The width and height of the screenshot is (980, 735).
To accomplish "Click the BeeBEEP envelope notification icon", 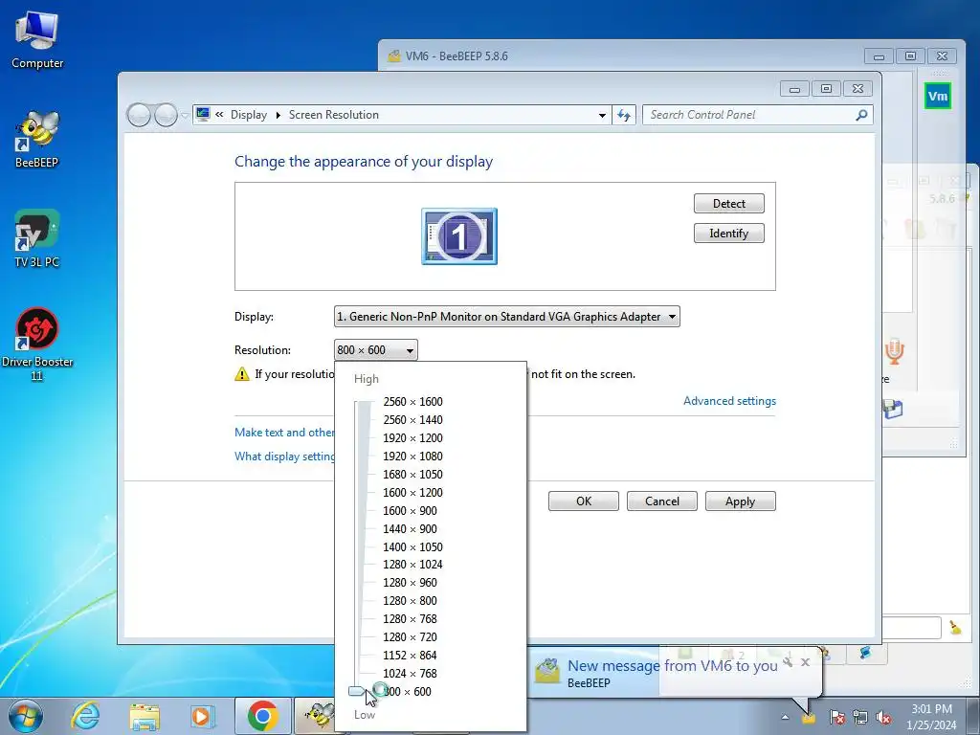I will (547, 671).
